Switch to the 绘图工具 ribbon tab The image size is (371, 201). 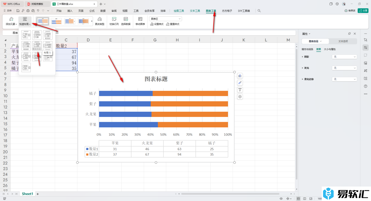pos(179,11)
